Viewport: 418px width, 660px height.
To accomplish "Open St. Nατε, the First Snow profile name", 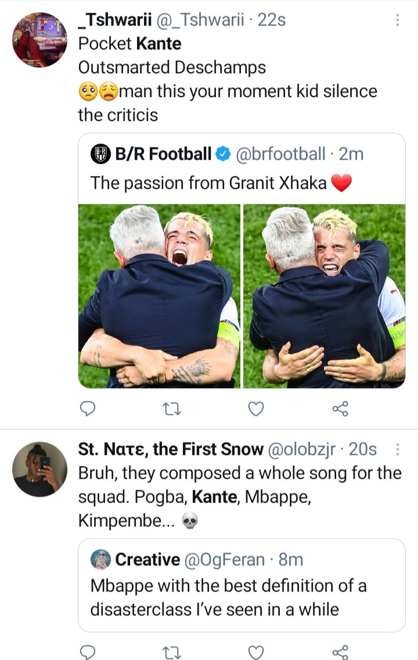I will pyautogui.click(x=171, y=450).
